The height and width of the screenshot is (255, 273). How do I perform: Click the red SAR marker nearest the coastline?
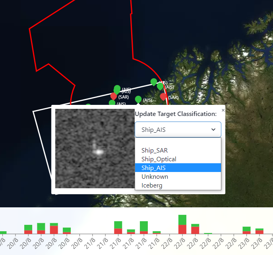pyautogui.click(x=163, y=96)
